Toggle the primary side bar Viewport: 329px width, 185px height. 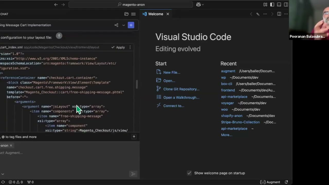click(272, 5)
